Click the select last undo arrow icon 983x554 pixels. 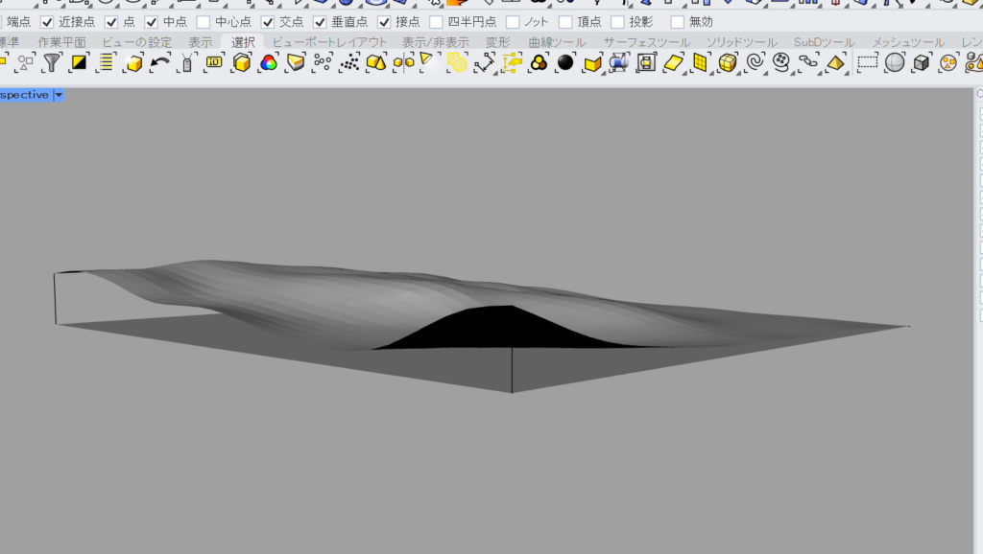[x=160, y=63]
